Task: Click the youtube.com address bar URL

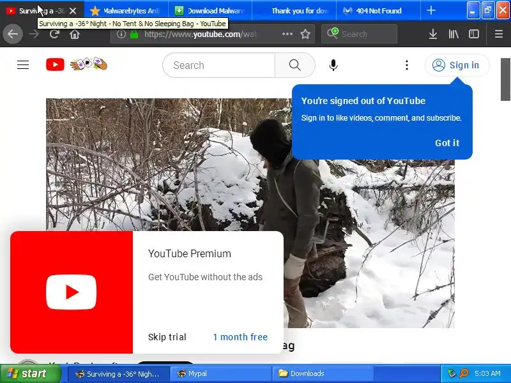Action: point(201,34)
